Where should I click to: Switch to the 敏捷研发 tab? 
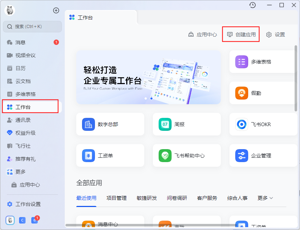click(x=147, y=198)
